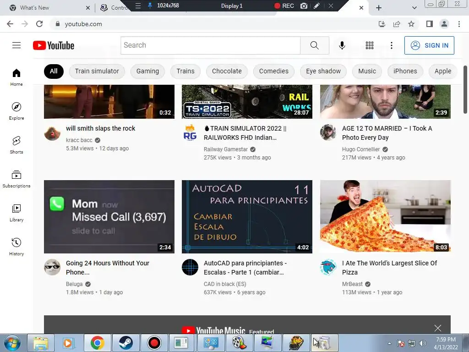
Task: Click install/download icon in address bar
Action: [x=382, y=24]
